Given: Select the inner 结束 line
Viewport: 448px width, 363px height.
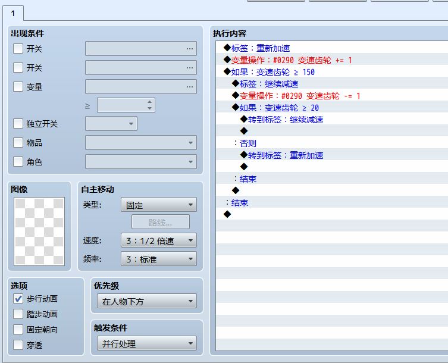Looking at the screenshot, I should [332, 179].
